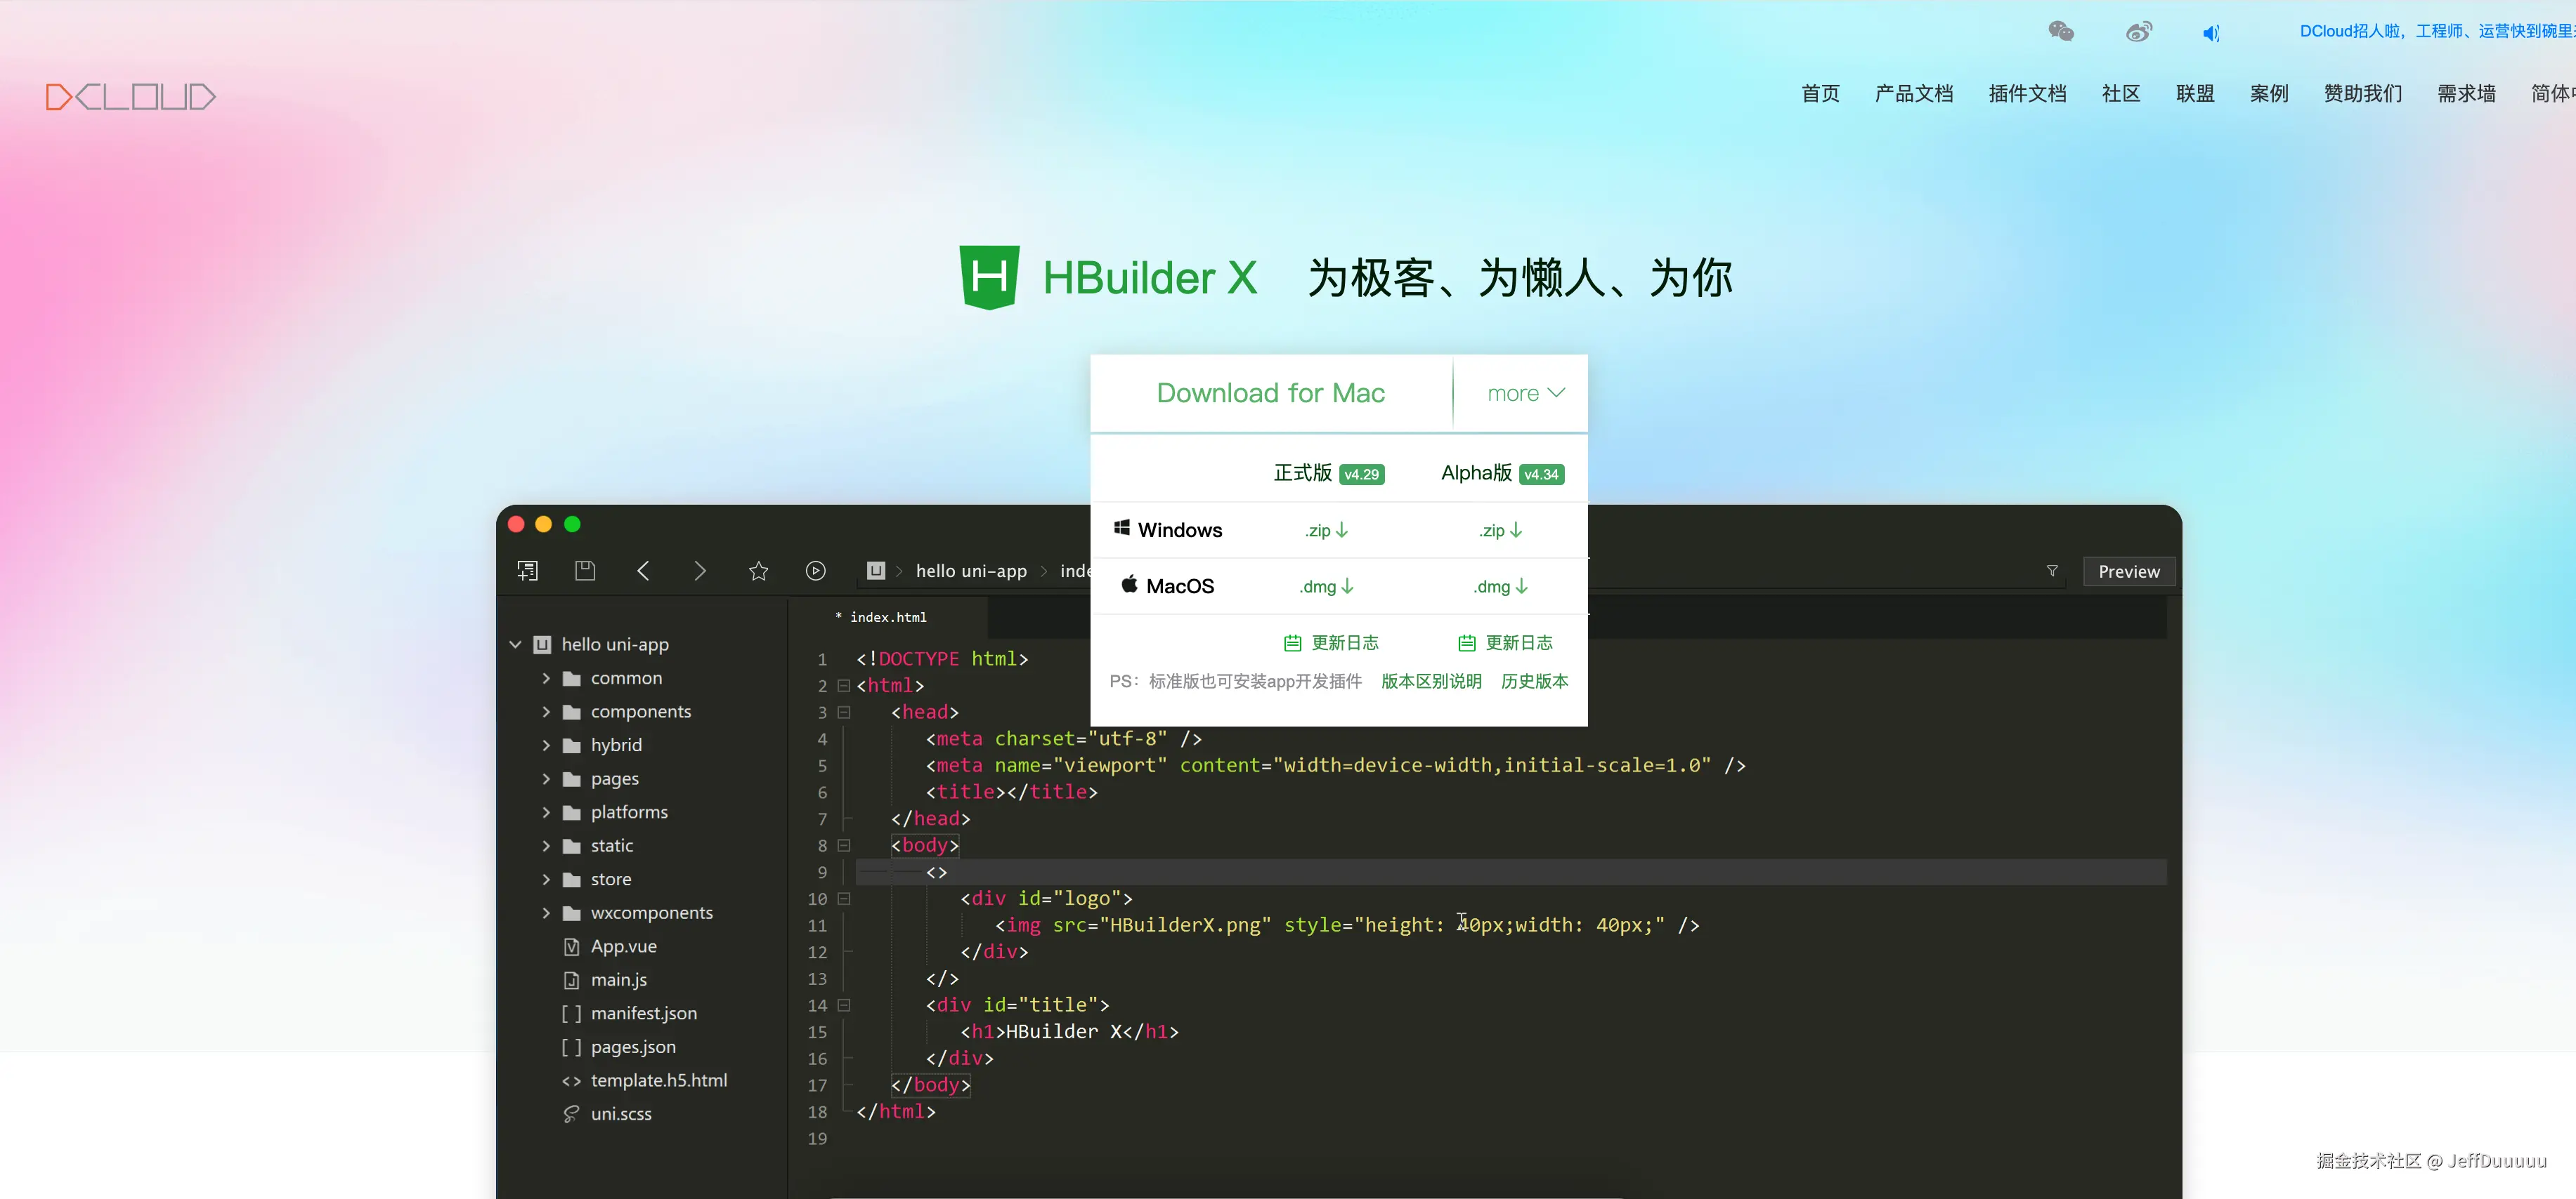Viewport: 2576px width, 1199px height.
Task: Click the star bookmark icon in toolbar
Action: (x=758, y=571)
